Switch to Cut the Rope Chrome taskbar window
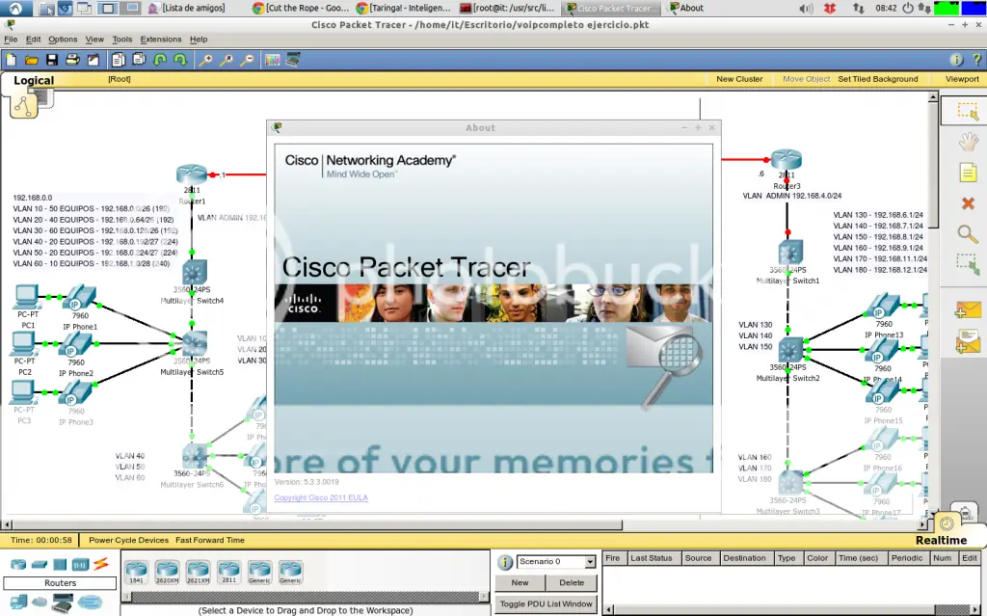The image size is (987, 616). click(301, 8)
